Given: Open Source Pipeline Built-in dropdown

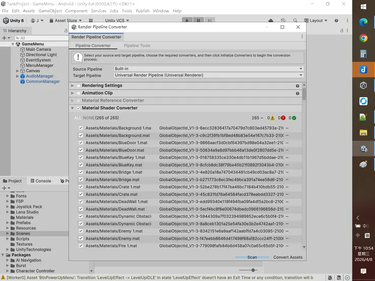Looking at the screenshot, I should pyautogui.click(x=209, y=68).
